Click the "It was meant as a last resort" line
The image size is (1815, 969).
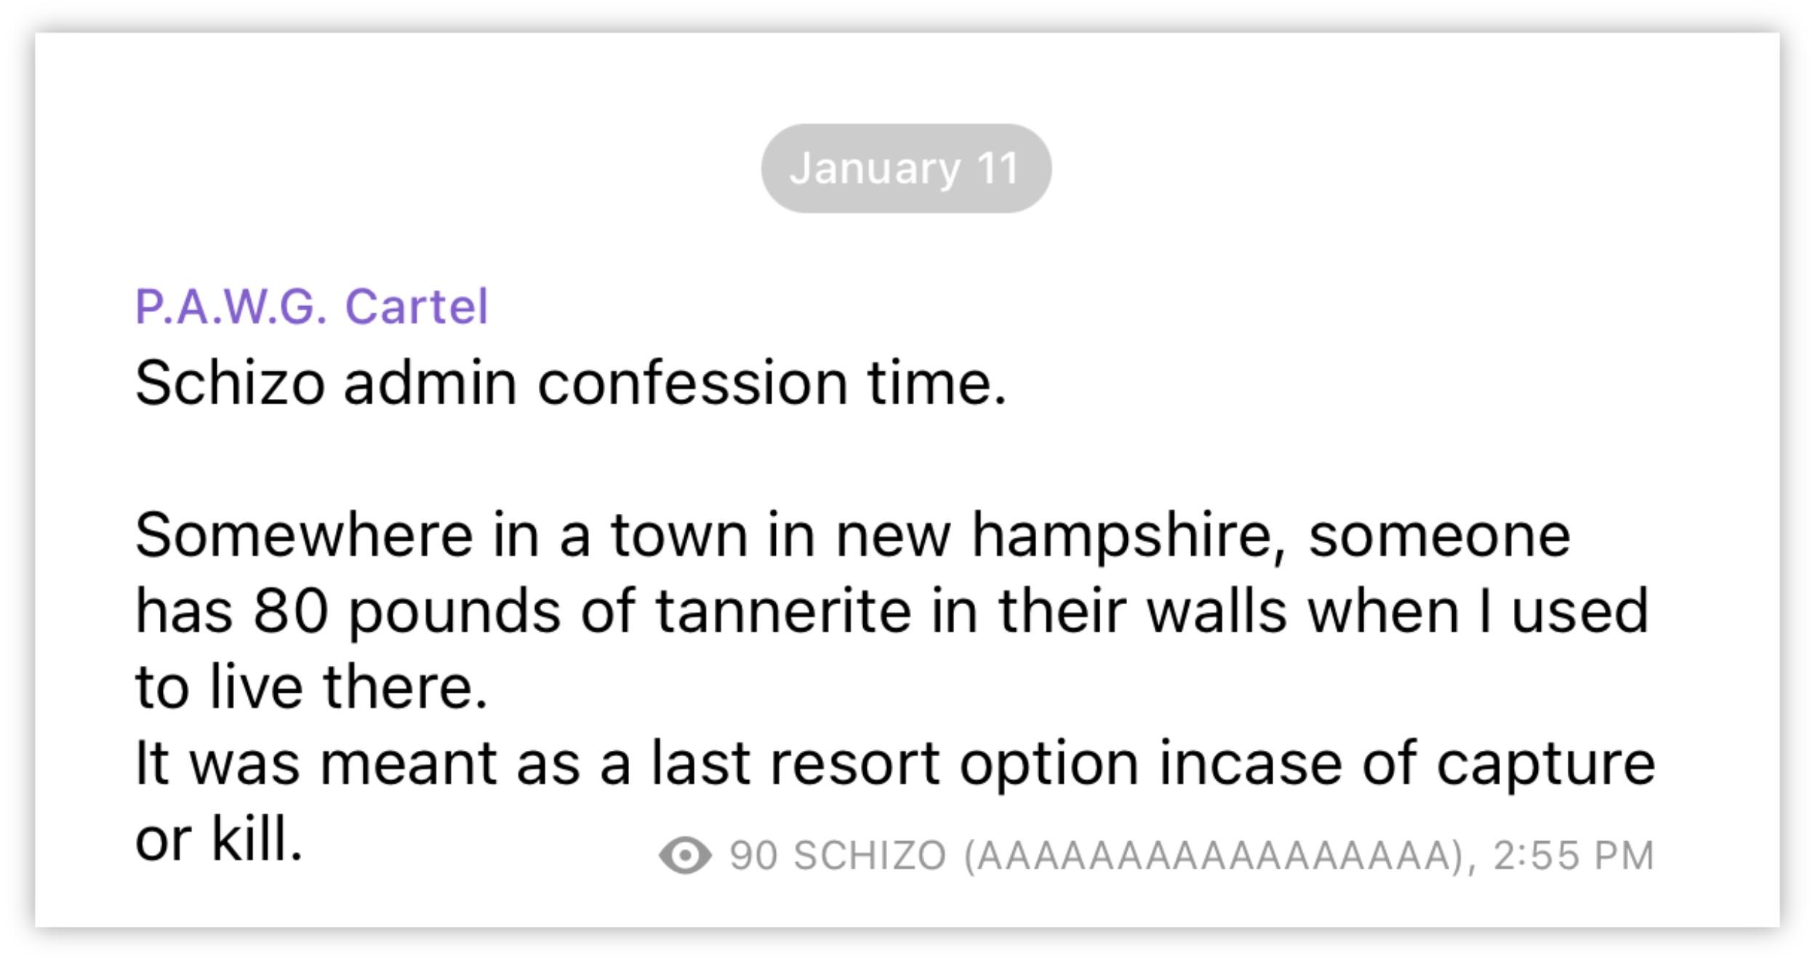pyautogui.click(x=895, y=765)
